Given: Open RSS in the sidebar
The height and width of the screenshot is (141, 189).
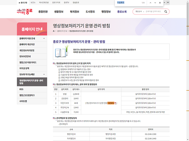Looking at the screenshot, I should [x=32, y=89].
